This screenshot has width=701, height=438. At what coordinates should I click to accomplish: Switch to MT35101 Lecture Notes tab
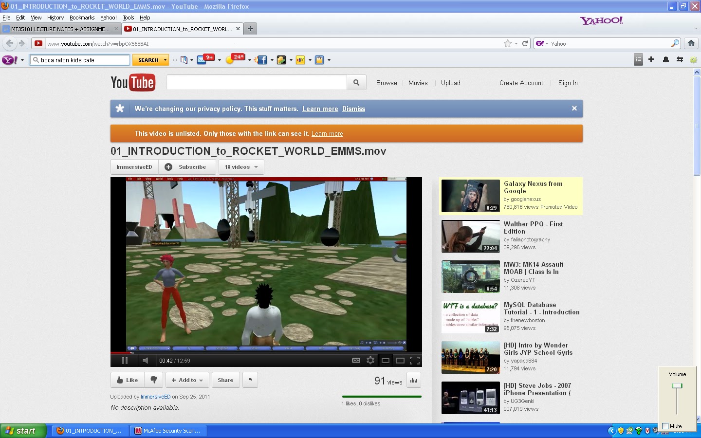click(x=60, y=29)
